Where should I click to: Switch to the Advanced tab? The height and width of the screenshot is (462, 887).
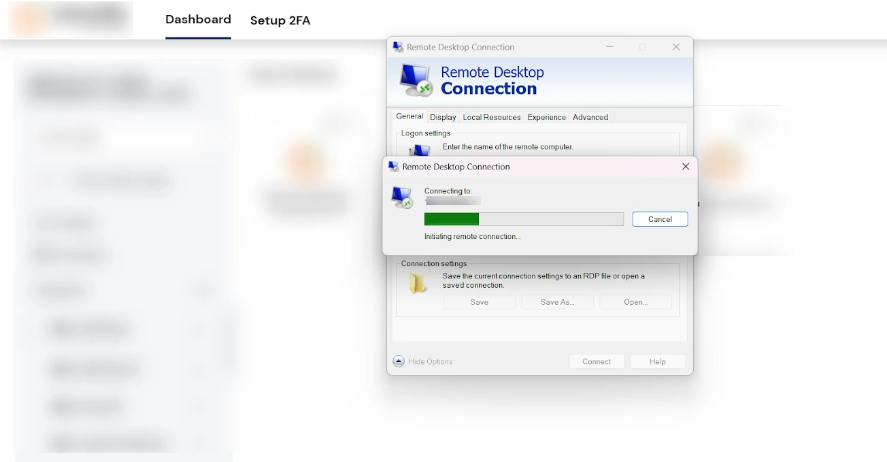coord(590,117)
